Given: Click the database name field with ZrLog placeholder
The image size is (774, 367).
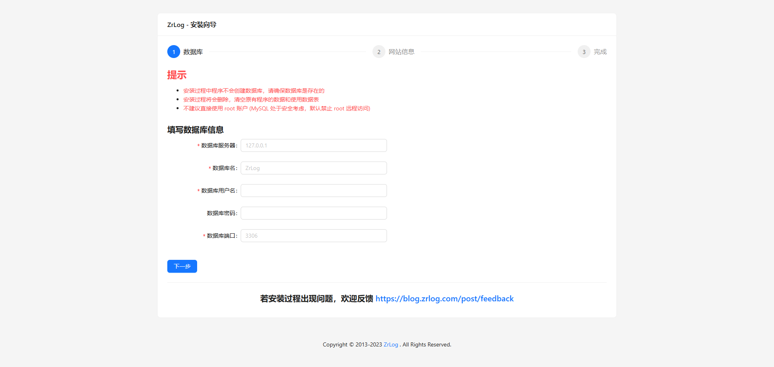Looking at the screenshot, I should tap(314, 168).
